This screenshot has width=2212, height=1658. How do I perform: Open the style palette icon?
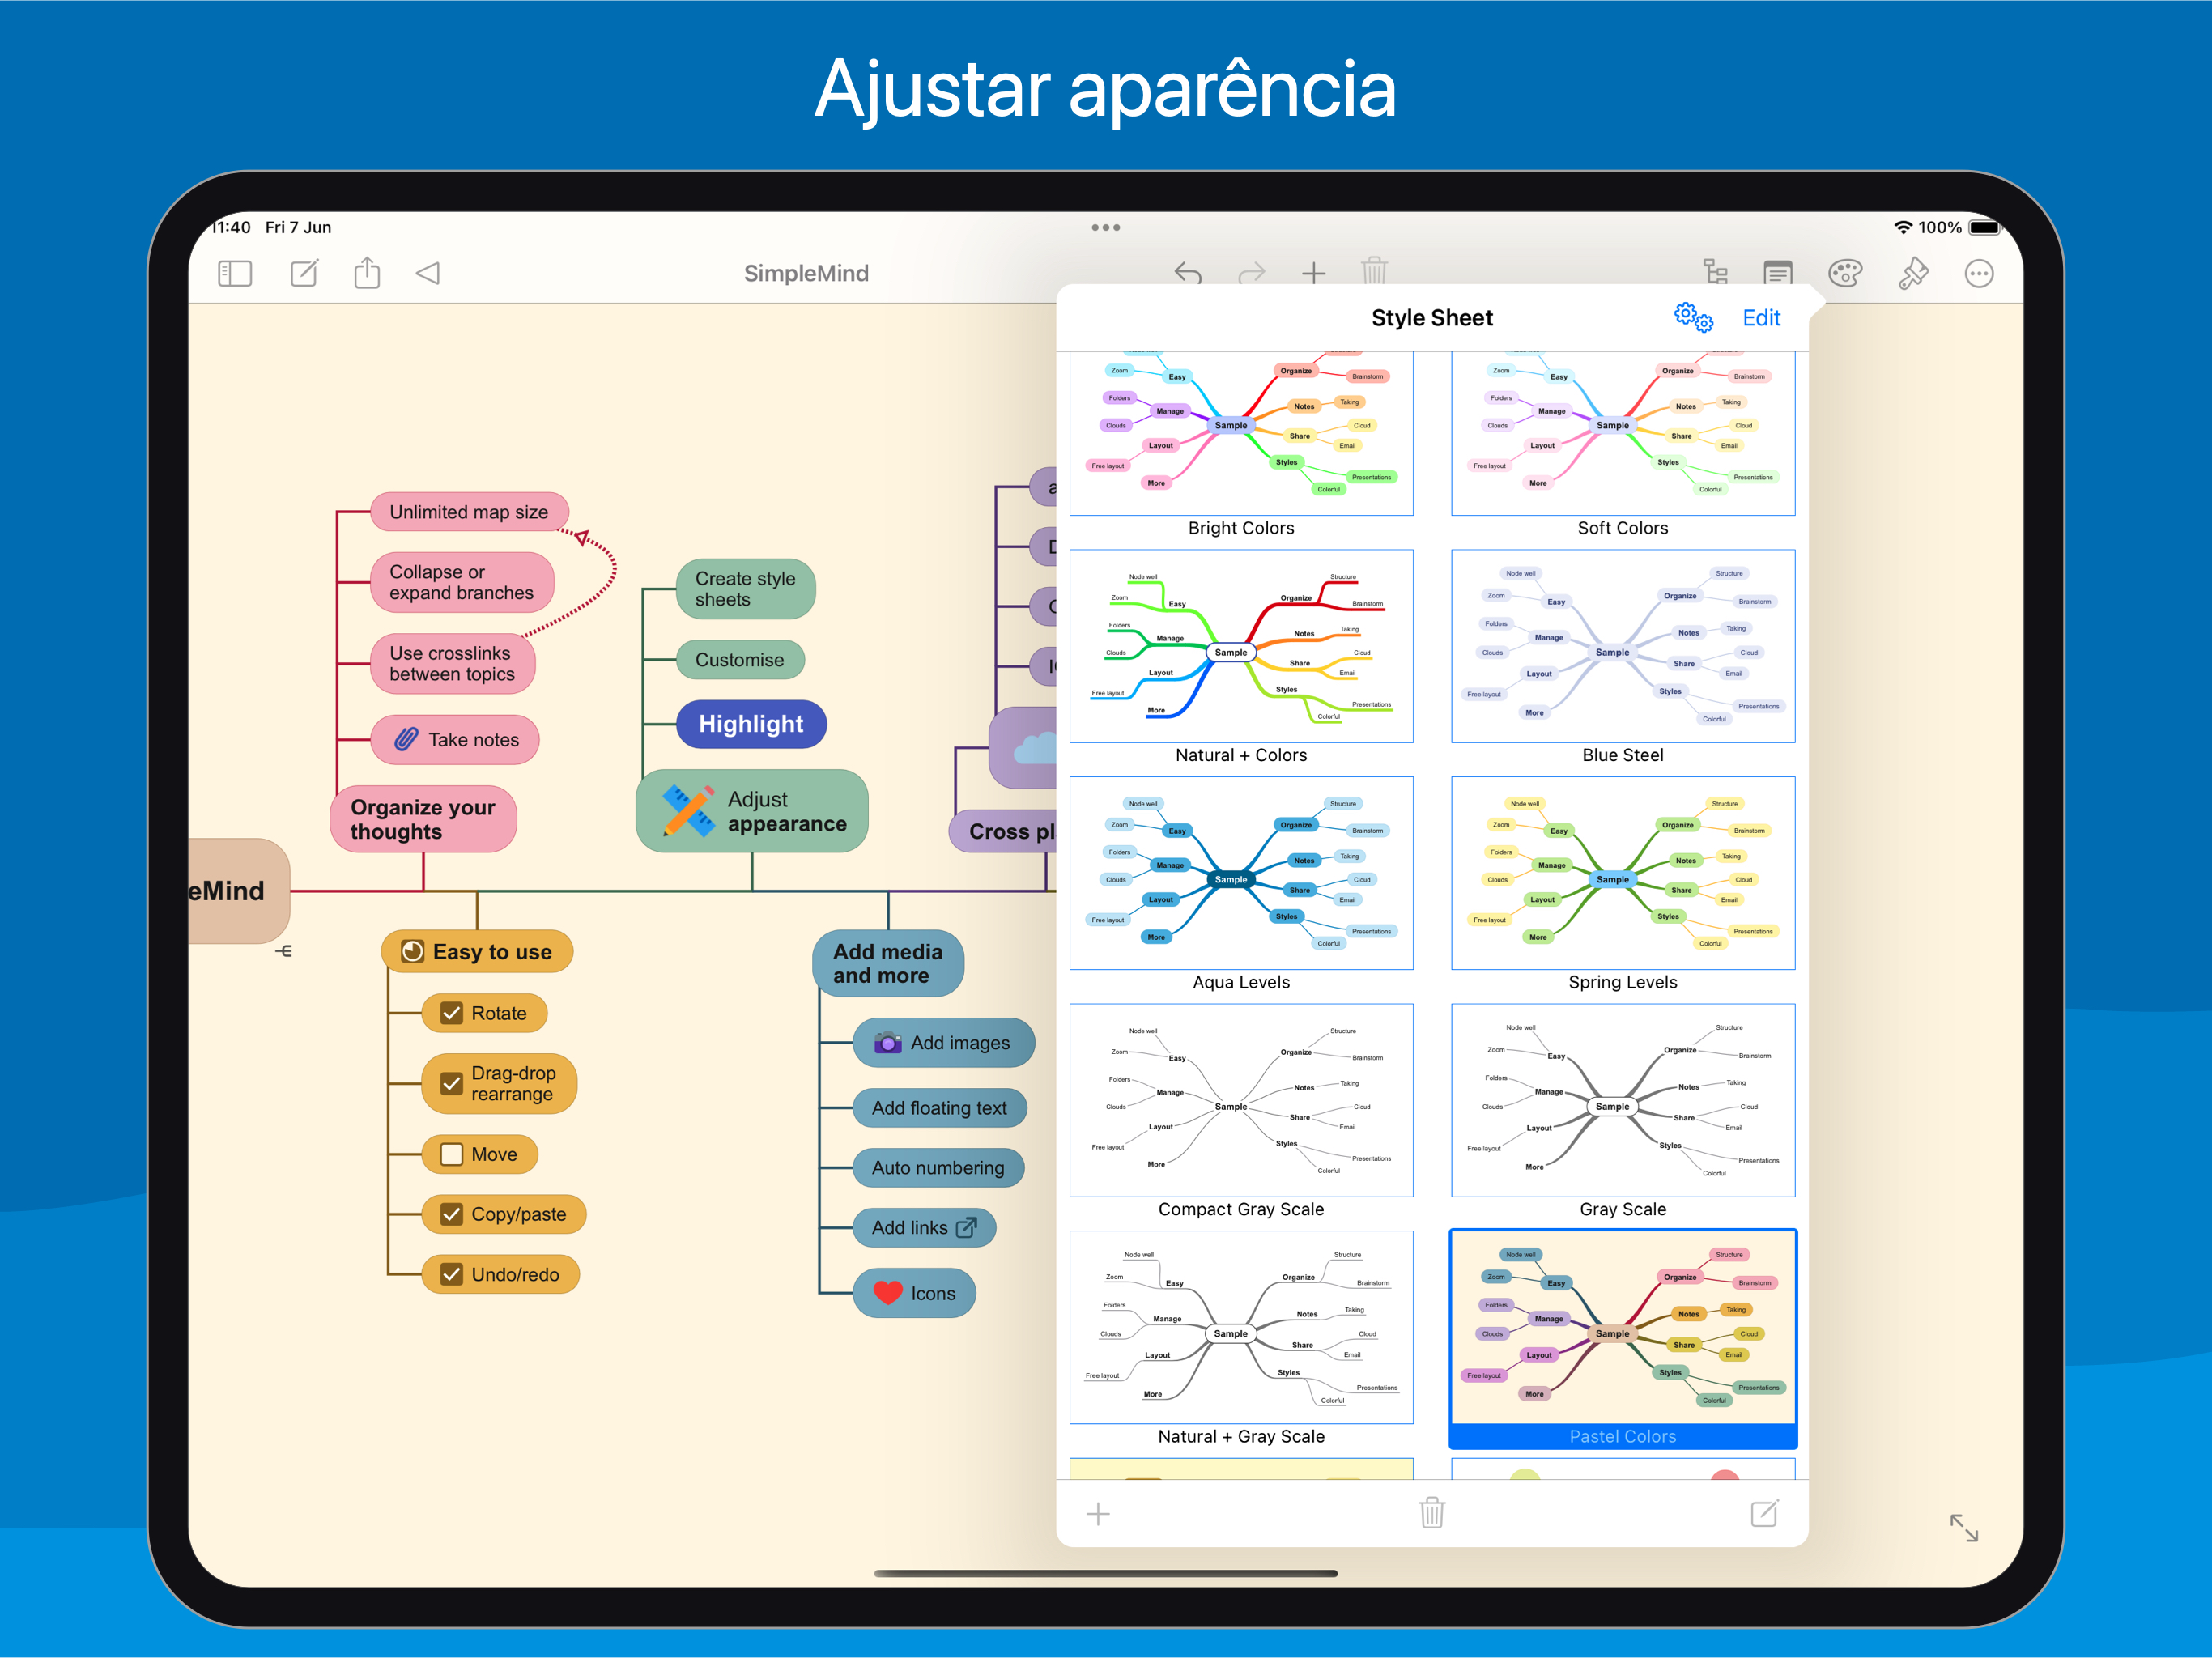tap(1845, 273)
